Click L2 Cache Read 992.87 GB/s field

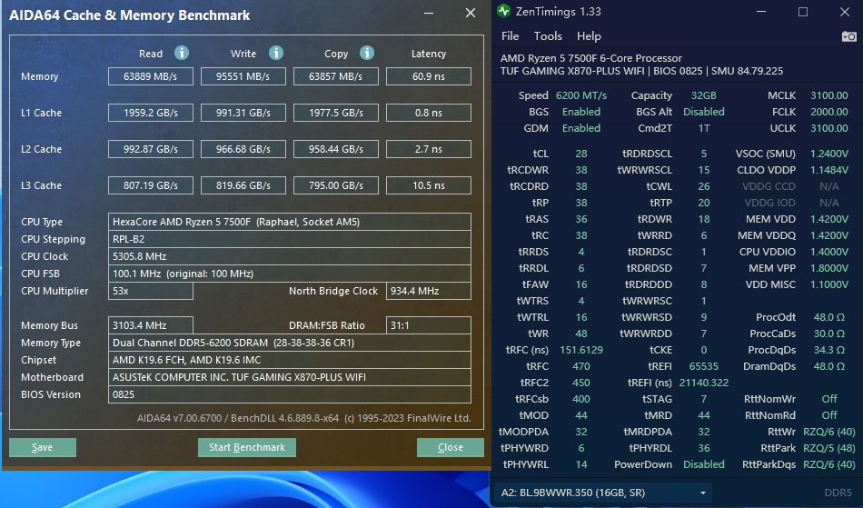pyautogui.click(x=150, y=149)
